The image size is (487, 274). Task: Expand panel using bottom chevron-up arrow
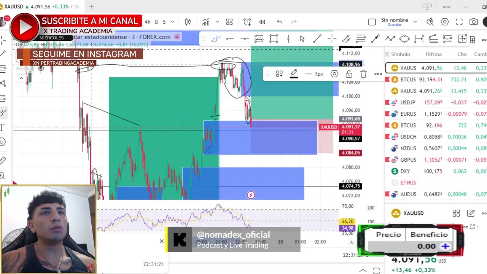click(363, 271)
